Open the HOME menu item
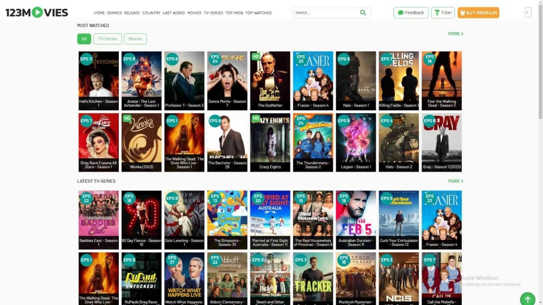This screenshot has width=543, height=305. [x=99, y=13]
